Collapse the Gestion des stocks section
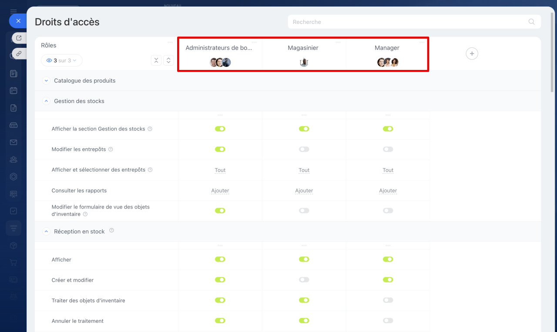The image size is (557, 332). [47, 101]
